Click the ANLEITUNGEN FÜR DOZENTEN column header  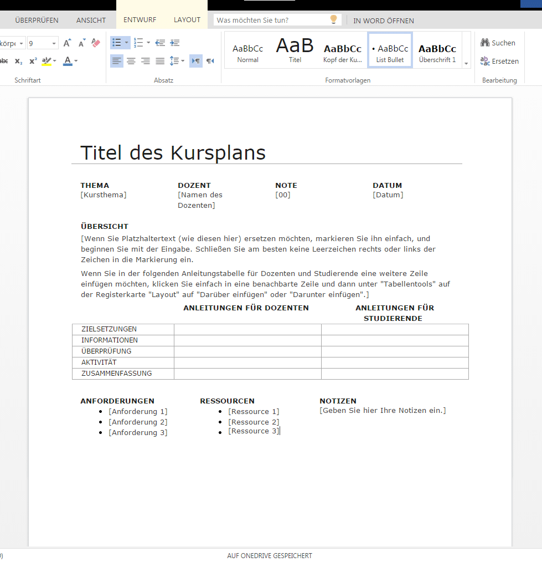tap(246, 308)
